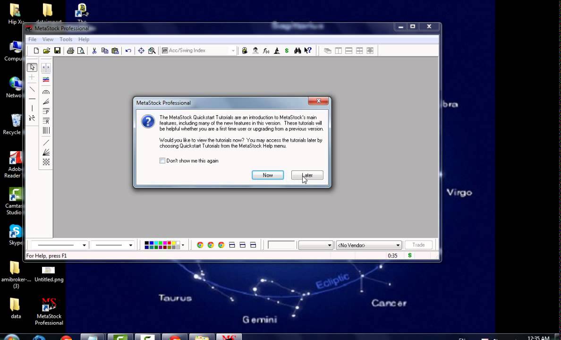Click the empty text field beside Trade
The width and height of the screenshot is (561, 340).
click(281, 245)
